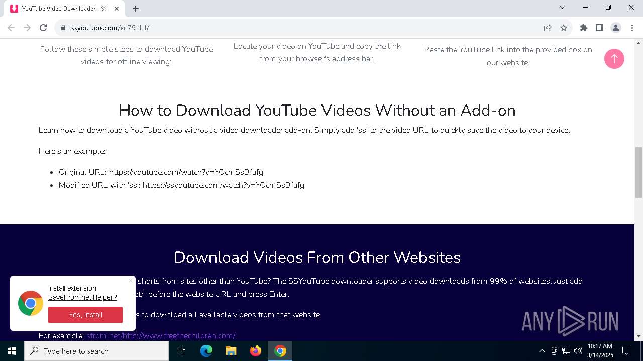
Task: Click the meet now tray icon
Action: 554,351
